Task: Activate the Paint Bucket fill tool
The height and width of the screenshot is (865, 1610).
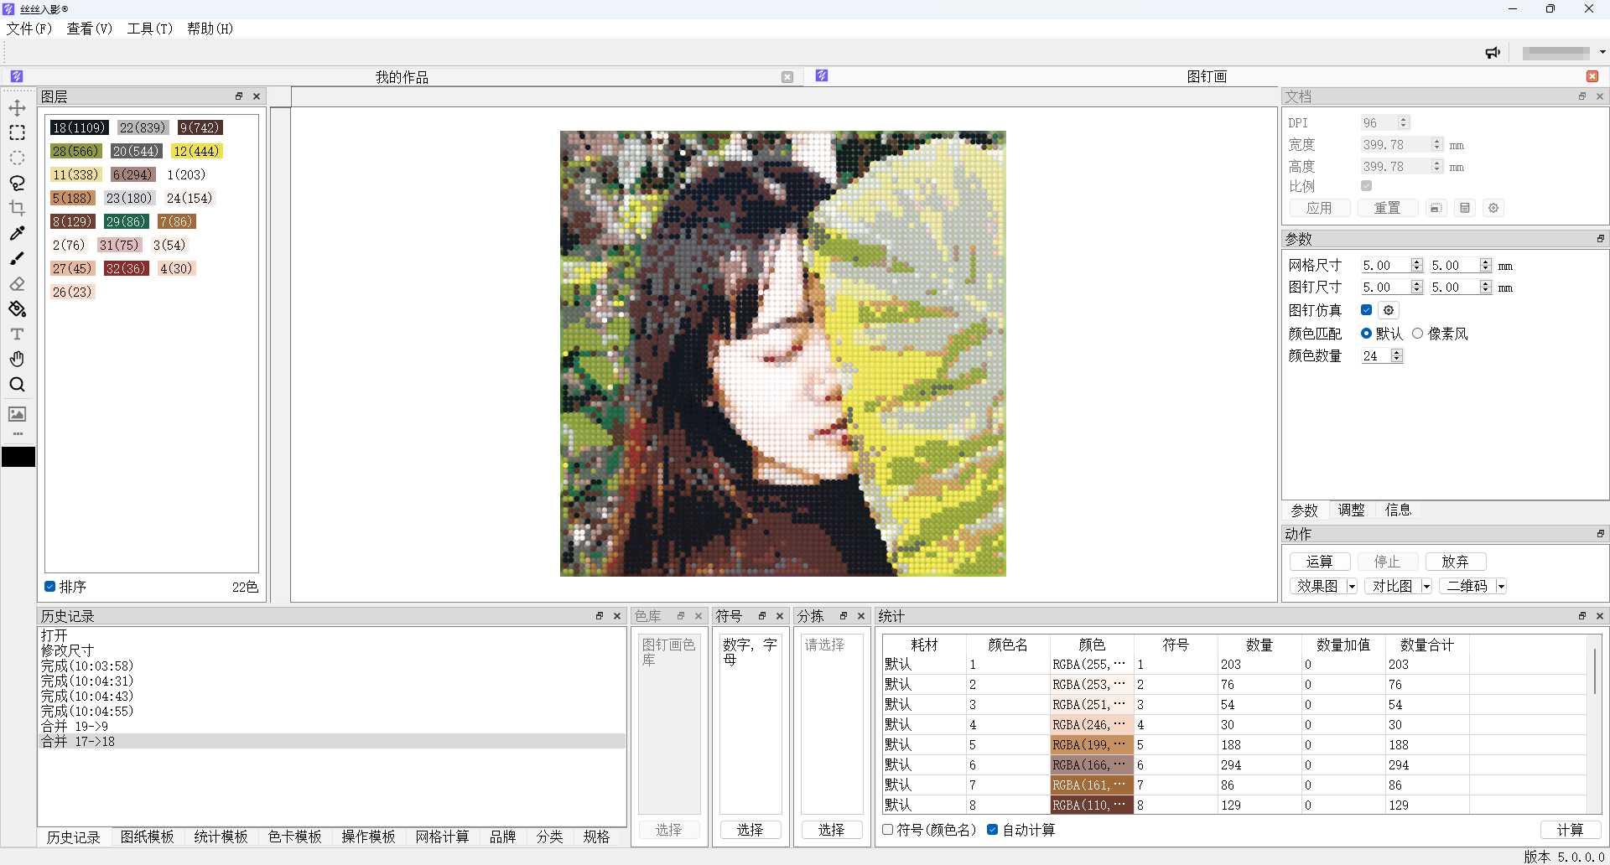Action: pyautogui.click(x=17, y=309)
